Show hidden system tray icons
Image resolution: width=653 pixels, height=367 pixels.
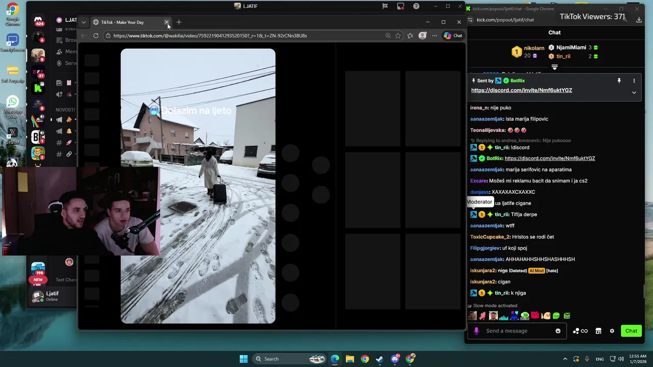[x=565, y=359]
